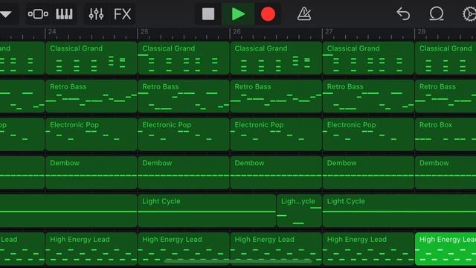Image resolution: width=476 pixels, height=268 pixels.
Task: Select Dembow region at bar 28
Action: point(446,173)
